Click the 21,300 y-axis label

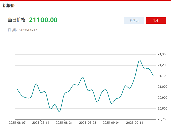(162, 54)
